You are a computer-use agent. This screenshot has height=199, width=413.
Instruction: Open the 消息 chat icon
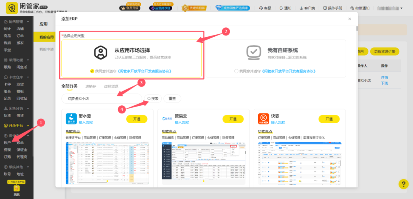pos(17,188)
